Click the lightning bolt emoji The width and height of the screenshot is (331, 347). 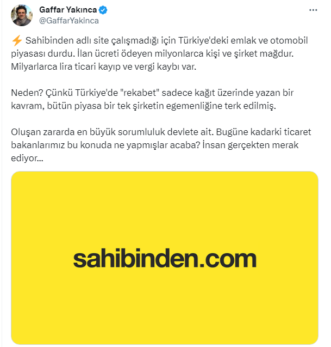tap(17, 41)
